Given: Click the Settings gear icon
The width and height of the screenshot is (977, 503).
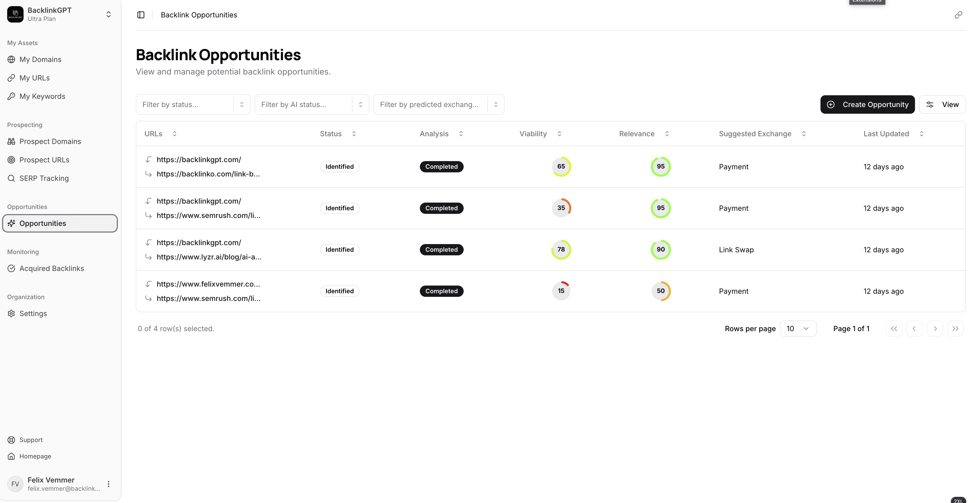Looking at the screenshot, I should 11,314.
